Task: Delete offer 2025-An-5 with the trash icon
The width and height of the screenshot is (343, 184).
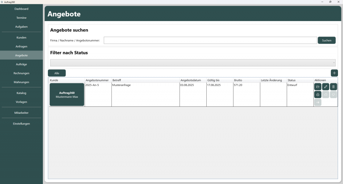Action: 333,87
